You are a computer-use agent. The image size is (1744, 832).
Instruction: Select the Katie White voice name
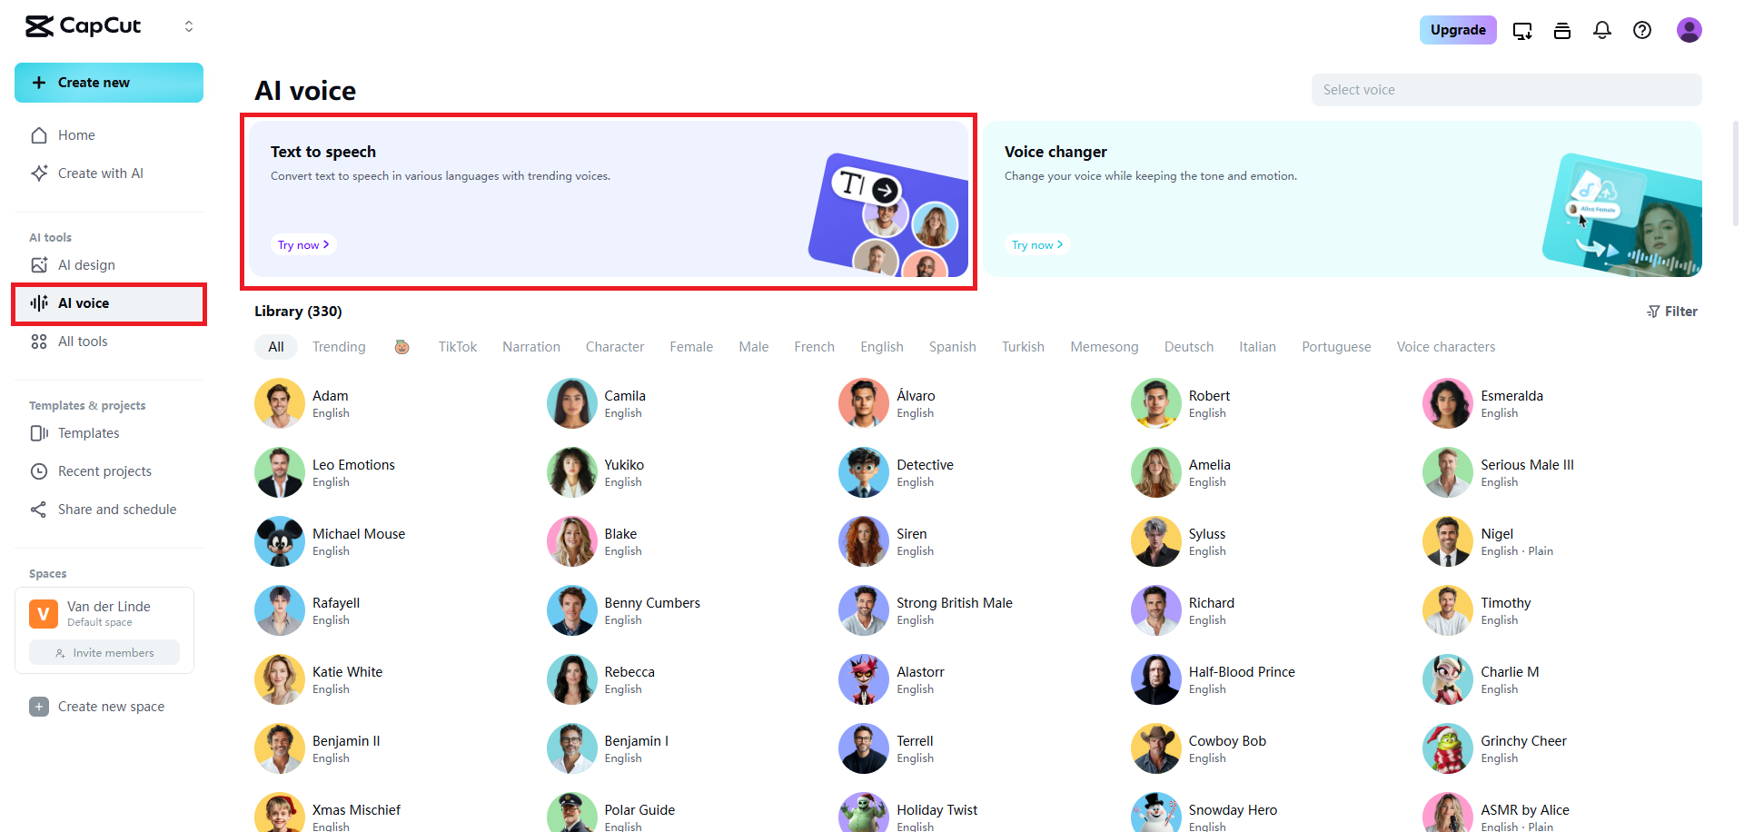click(x=347, y=672)
